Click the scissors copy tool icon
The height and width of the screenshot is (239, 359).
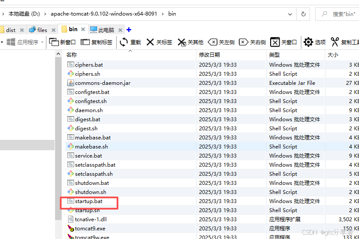(x=334, y=42)
